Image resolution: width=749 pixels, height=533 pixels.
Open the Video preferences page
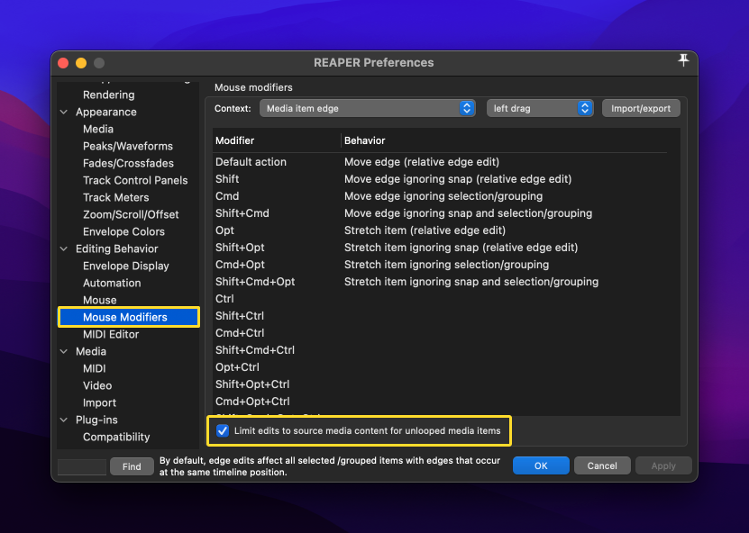97,385
